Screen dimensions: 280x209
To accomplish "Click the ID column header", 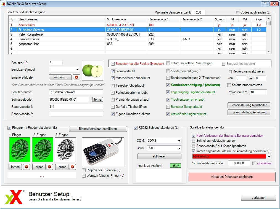I will 13,19.
